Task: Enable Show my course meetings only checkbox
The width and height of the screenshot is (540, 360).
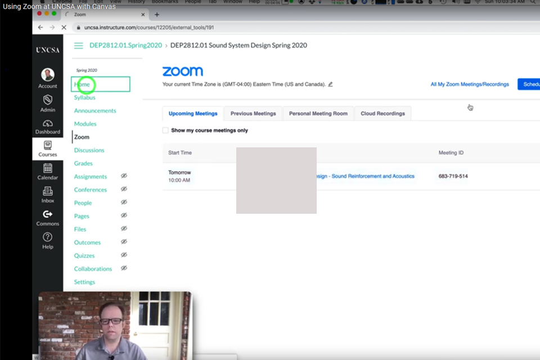Action: [x=165, y=130]
